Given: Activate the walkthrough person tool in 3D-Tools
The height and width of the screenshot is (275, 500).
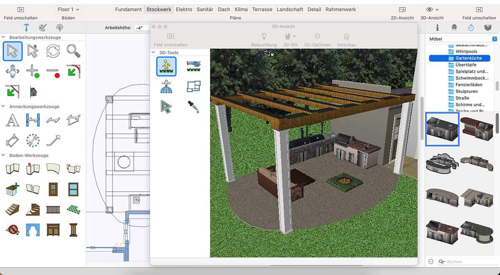Looking at the screenshot, I should 166,66.
